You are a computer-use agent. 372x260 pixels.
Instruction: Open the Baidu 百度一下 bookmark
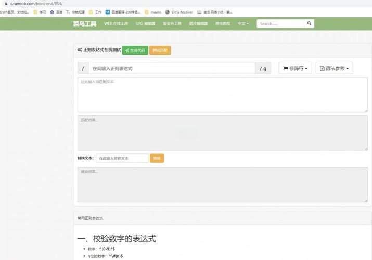67,12
